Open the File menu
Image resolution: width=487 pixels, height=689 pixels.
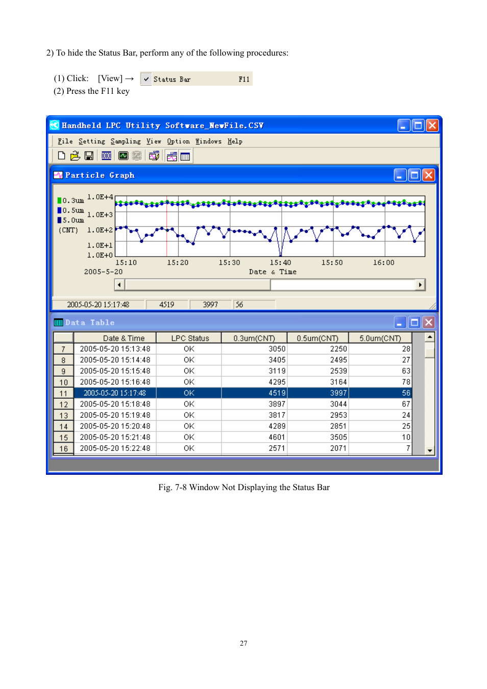(x=65, y=141)
